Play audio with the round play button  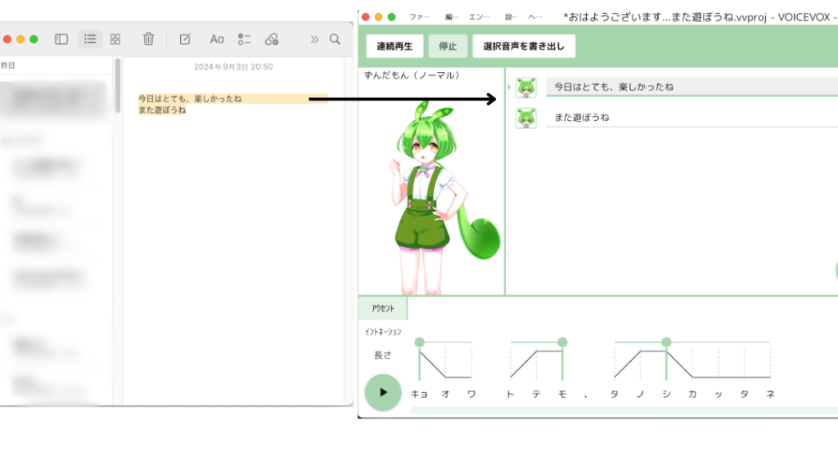tap(383, 392)
